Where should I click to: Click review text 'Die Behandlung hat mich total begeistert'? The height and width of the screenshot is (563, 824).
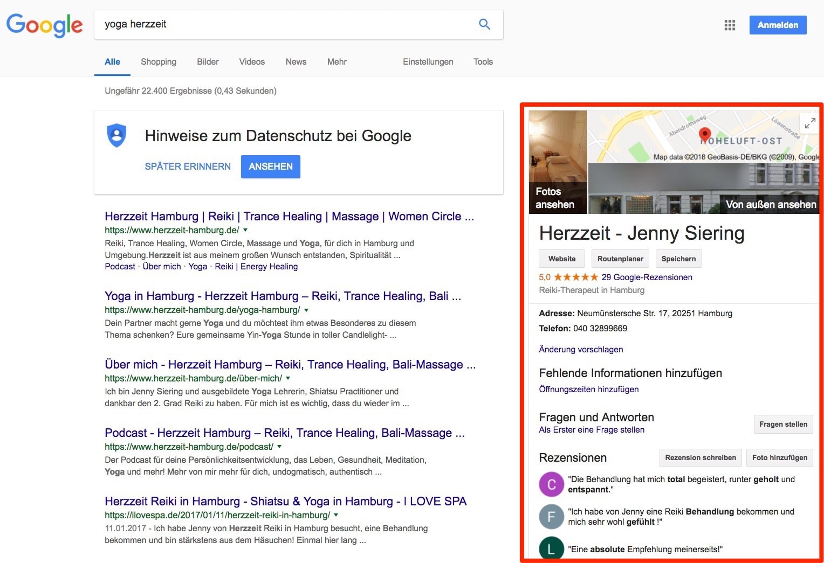681,484
